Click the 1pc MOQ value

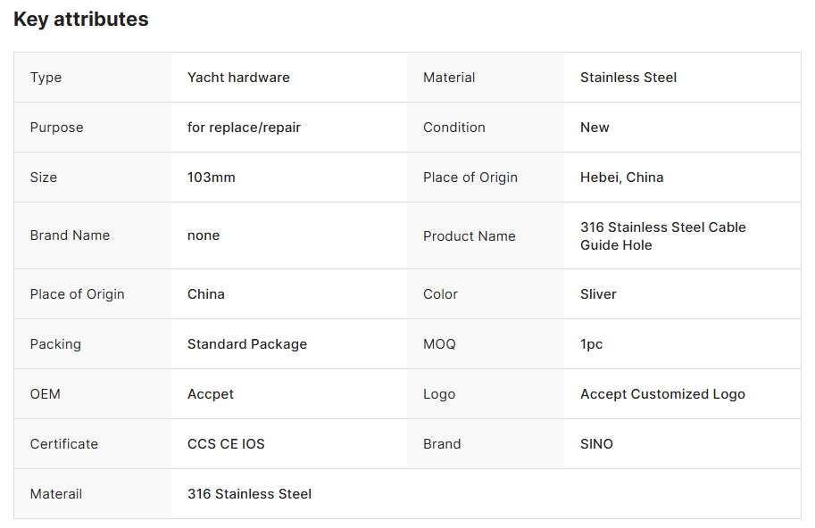pyautogui.click(x=591, y=344)
